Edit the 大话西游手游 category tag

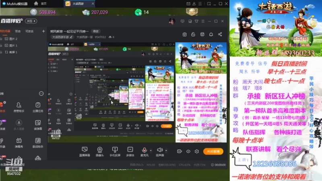(x=62, y=37)
